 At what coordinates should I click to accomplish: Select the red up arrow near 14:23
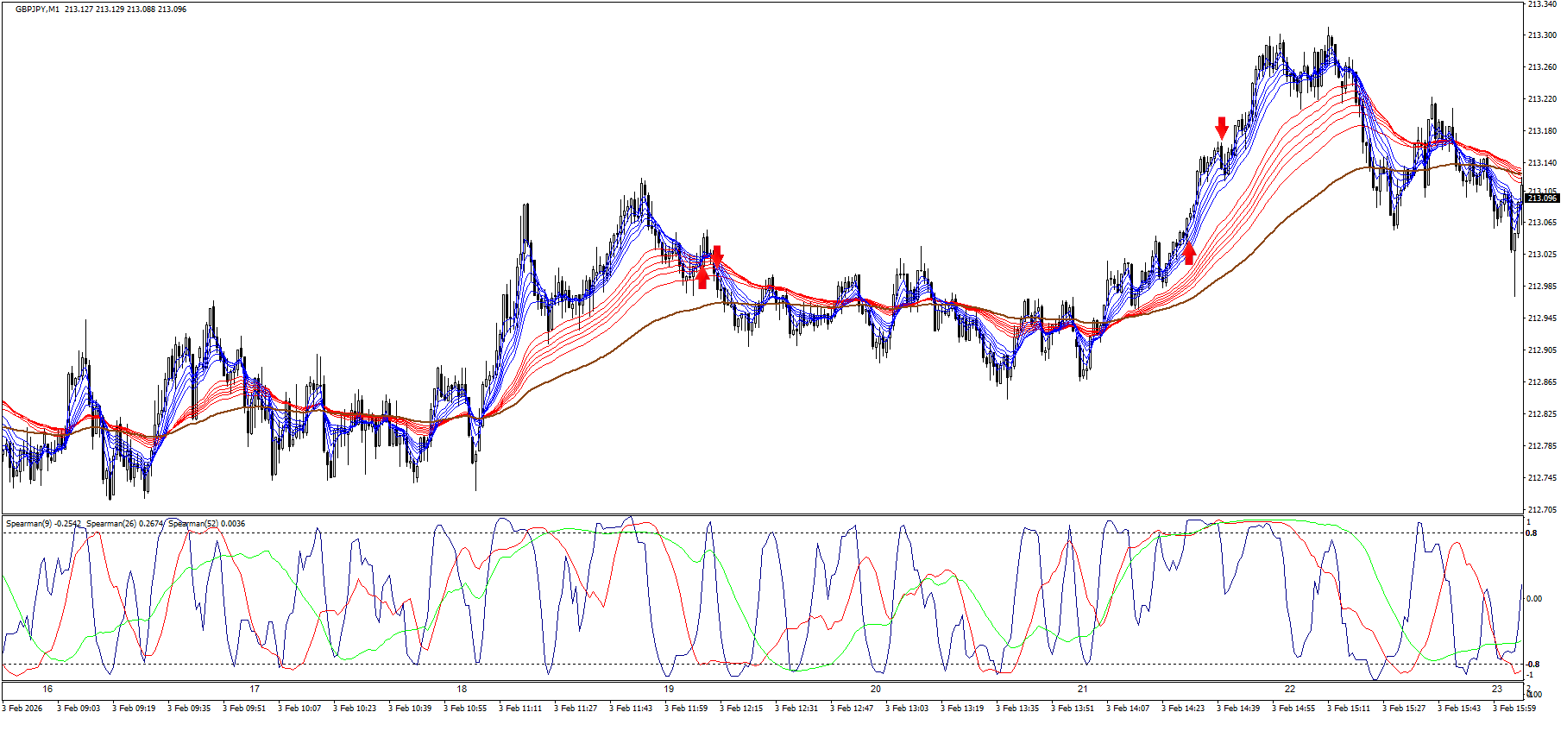pos(1189,254)
